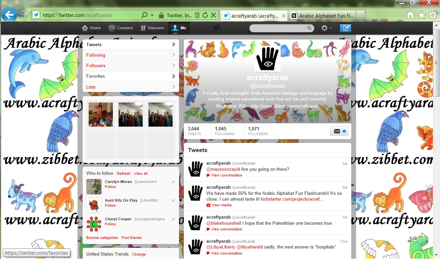Open browser favorites star icon
The width and height of the screenshot is (440, 259).
click(x=422, y=15)
